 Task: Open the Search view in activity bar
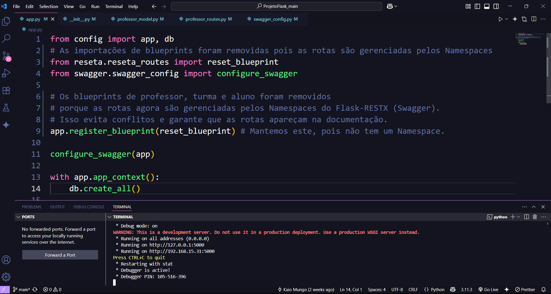(6, 39)
